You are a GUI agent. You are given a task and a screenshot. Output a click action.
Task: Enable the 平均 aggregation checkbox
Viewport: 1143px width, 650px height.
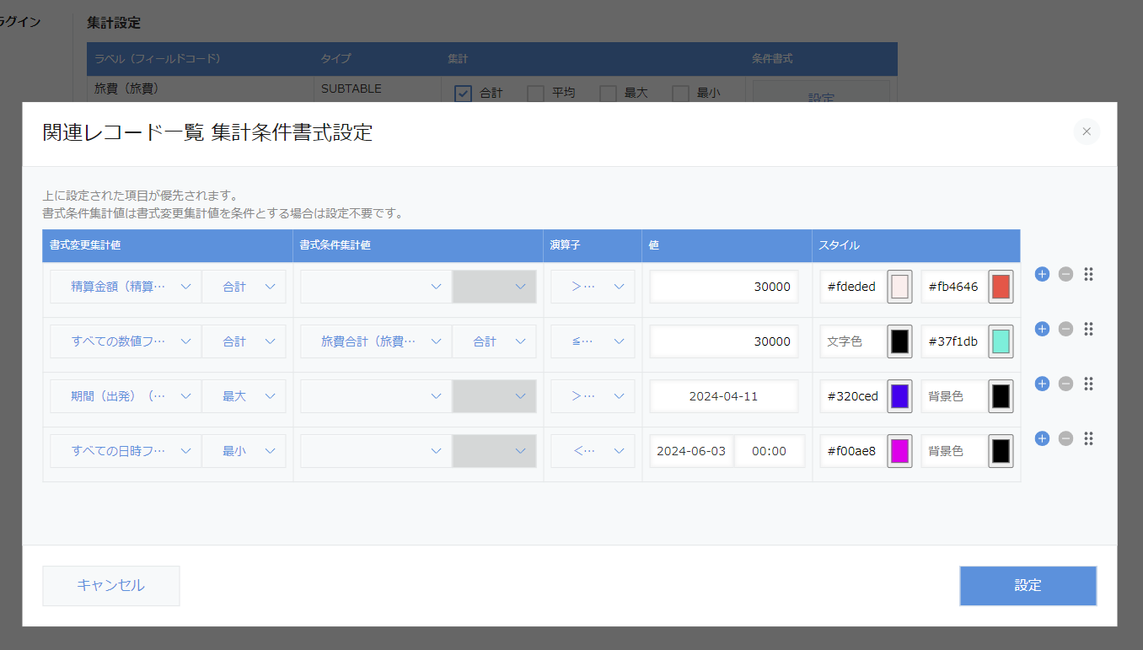(535, 93)
